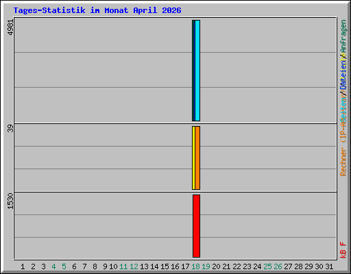Click day number 31 on the x-axis
This screenshot has height=274, width=351.
pyautogui.click(x=329, y=266)
